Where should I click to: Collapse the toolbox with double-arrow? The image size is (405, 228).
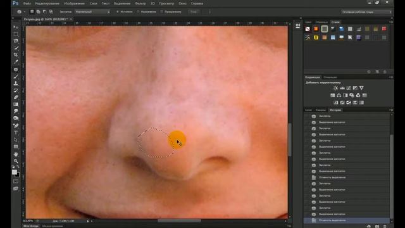point(13,18)
